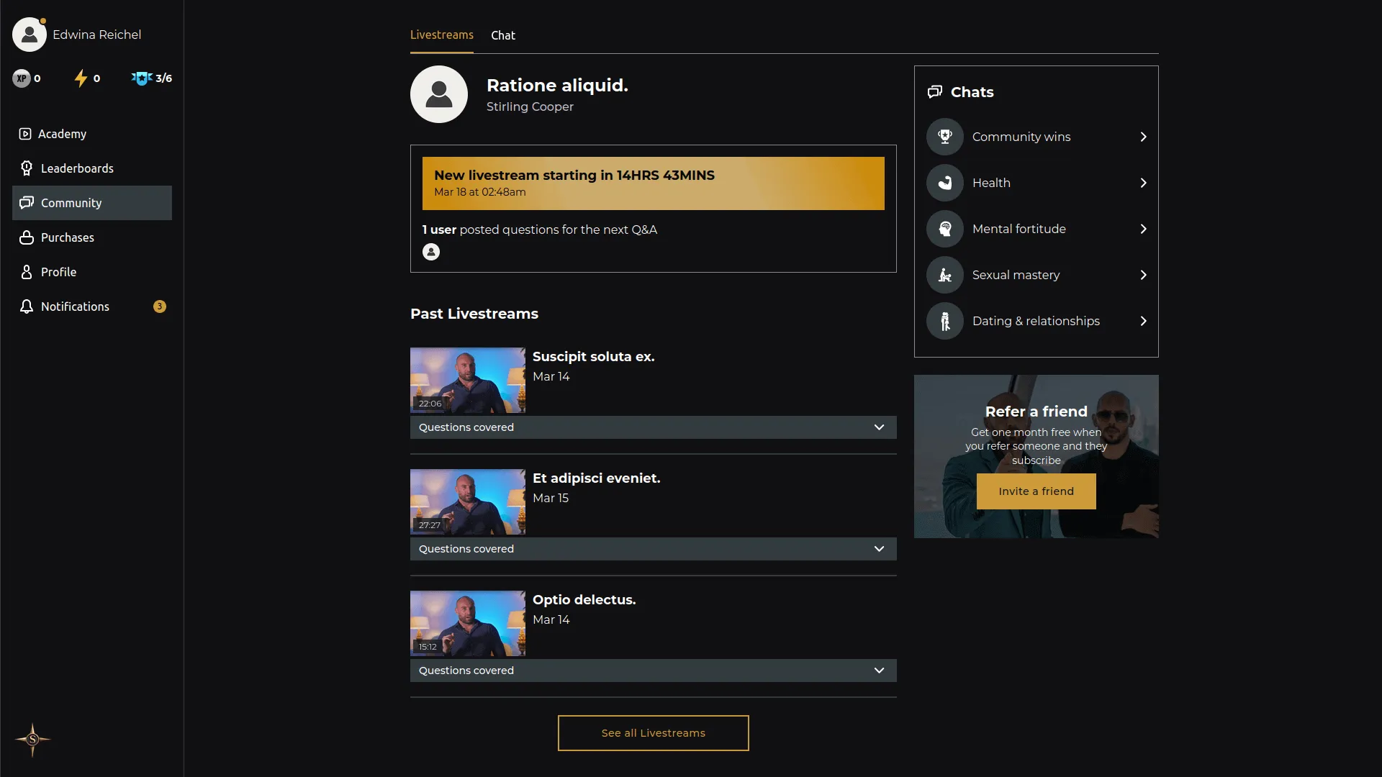Screen dimensions: 1382x777
Task: Expand Questions covered for Suscipit soluta ex.
Action: click(x=879, y=427)
